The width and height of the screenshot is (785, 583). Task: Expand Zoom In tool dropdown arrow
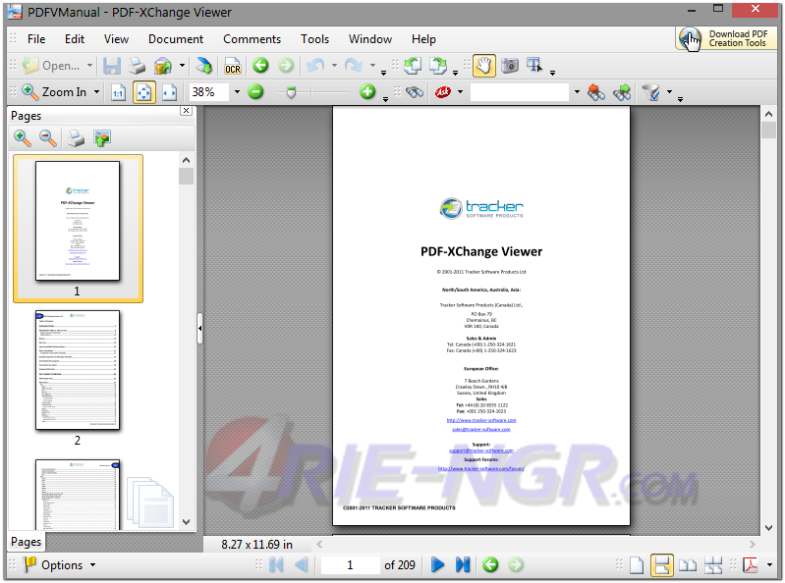96,92
